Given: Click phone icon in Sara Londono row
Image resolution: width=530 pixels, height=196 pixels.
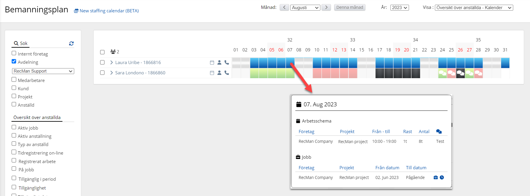Looking at the screenshot, I should coord(227,73).
